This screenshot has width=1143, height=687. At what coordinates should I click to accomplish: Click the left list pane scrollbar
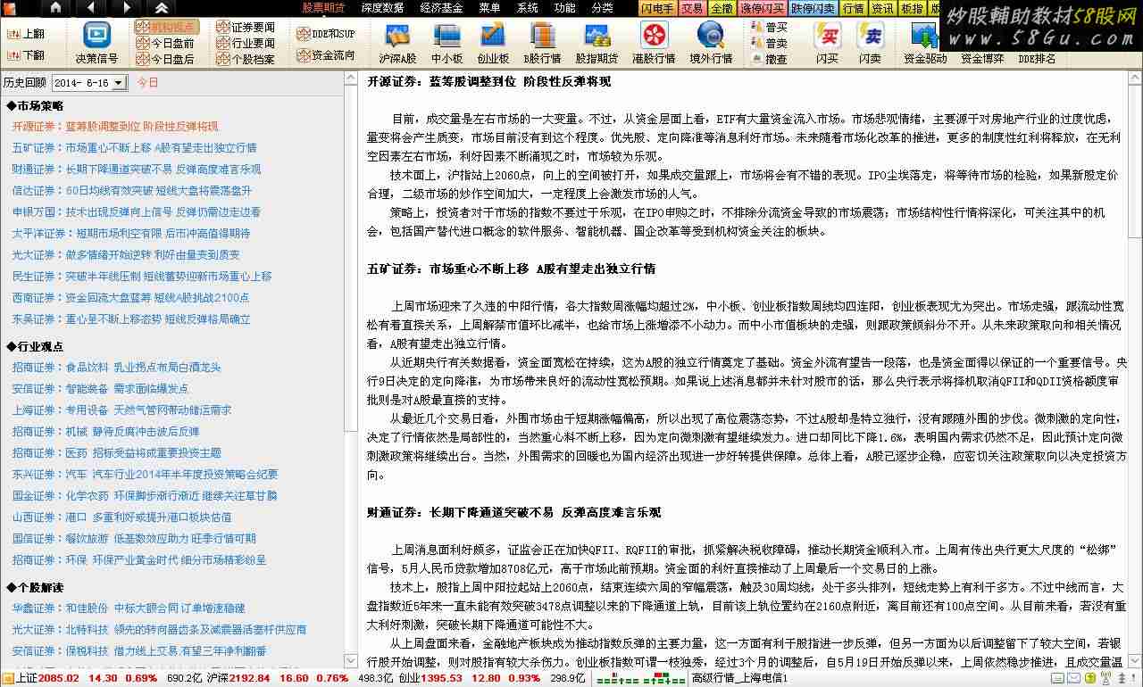pos(351,369)
